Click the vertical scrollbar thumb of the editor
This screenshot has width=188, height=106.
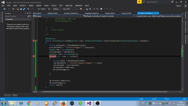(182, 51)
